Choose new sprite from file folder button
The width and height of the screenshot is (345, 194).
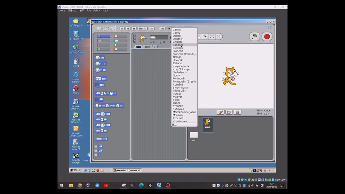pyautogui.click(x=229, y=112)
